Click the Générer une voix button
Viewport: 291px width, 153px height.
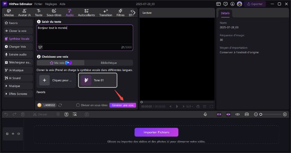[x=123, y=105]
